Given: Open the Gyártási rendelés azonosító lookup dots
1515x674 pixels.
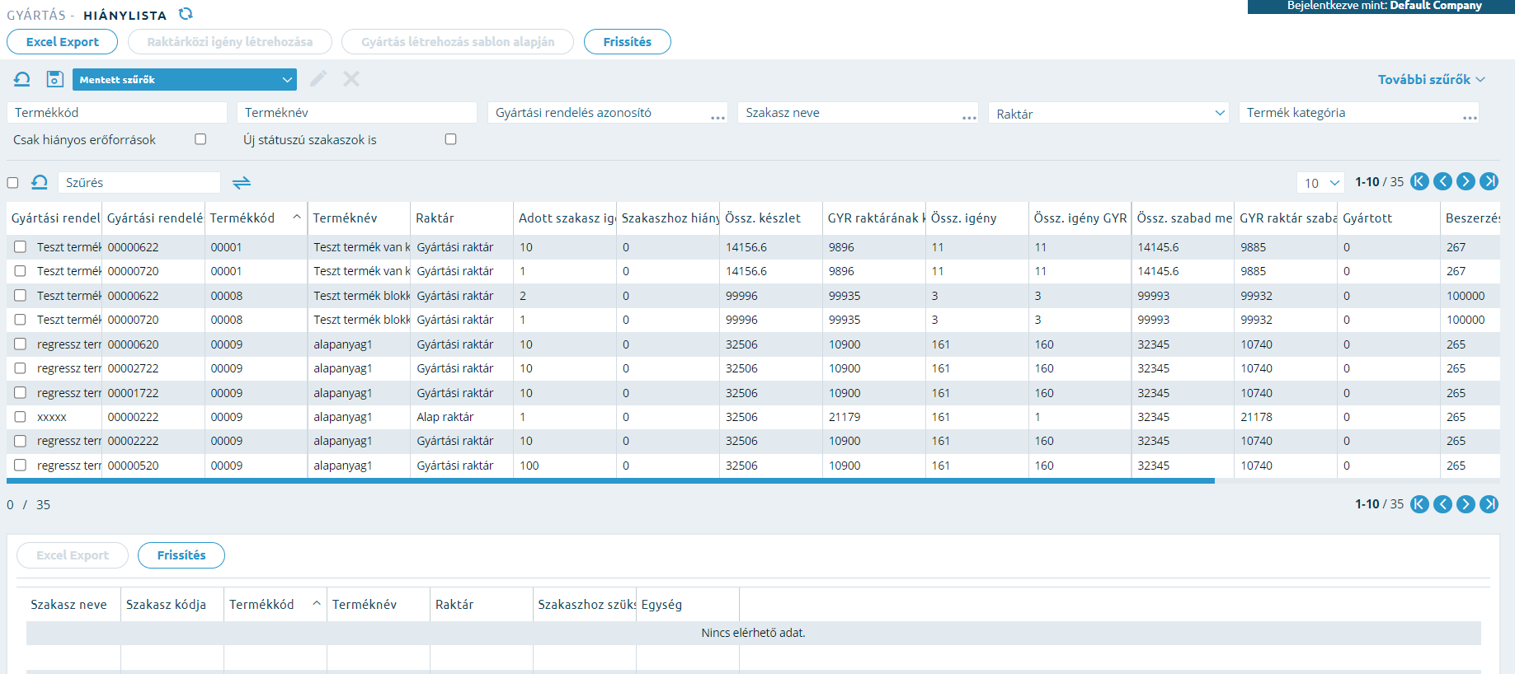Looking at the screenshot, I should point(718,117).
